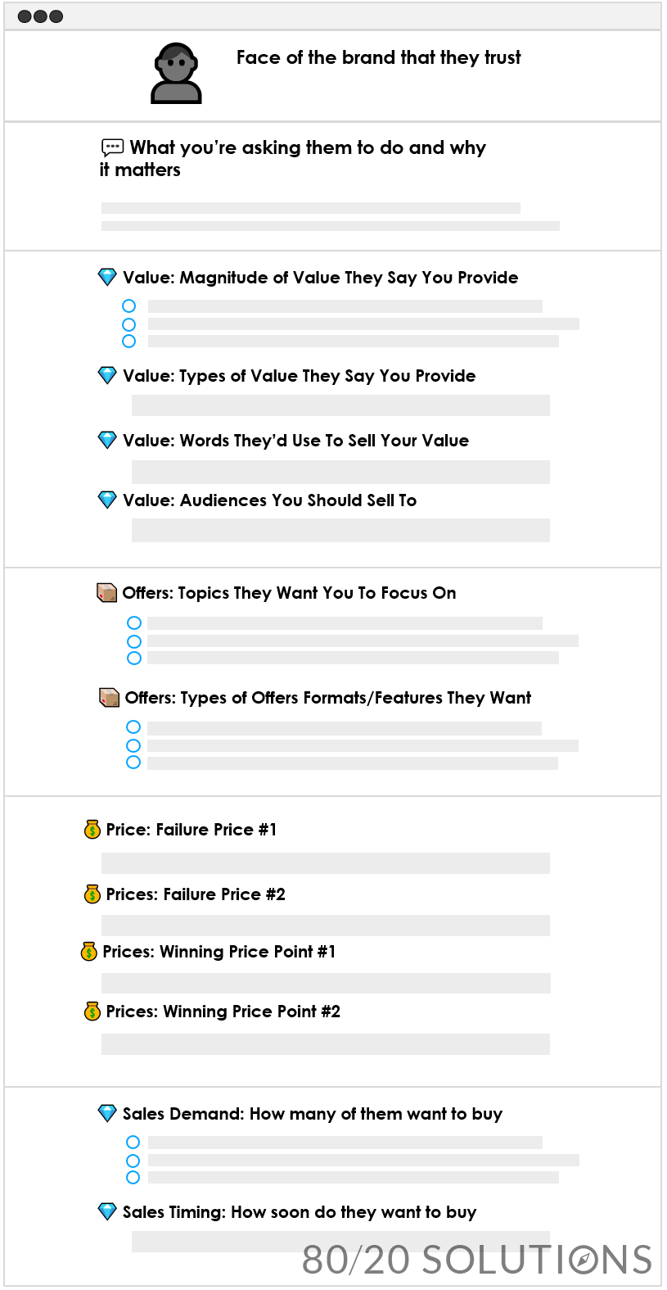
Task: Click diamond icon beside Types of Value
Action: point(107,375)
